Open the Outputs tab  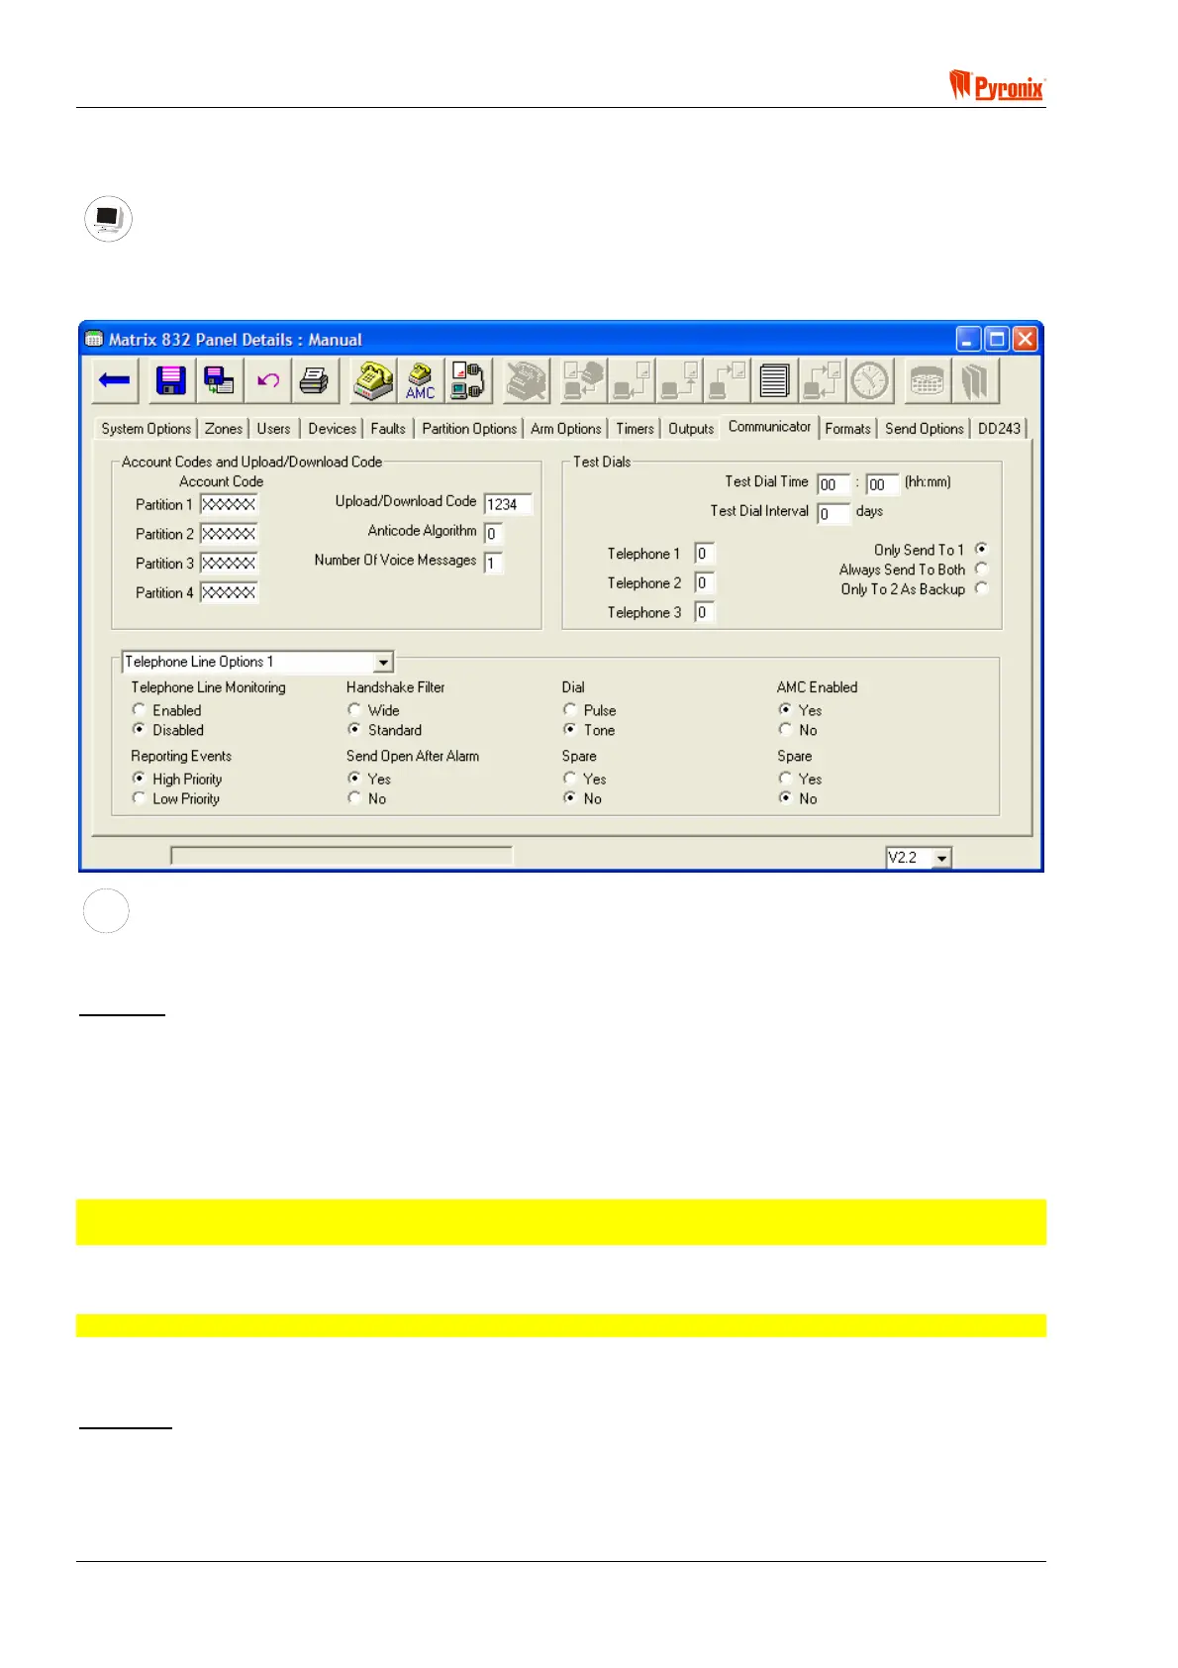(x=691, y=429)
